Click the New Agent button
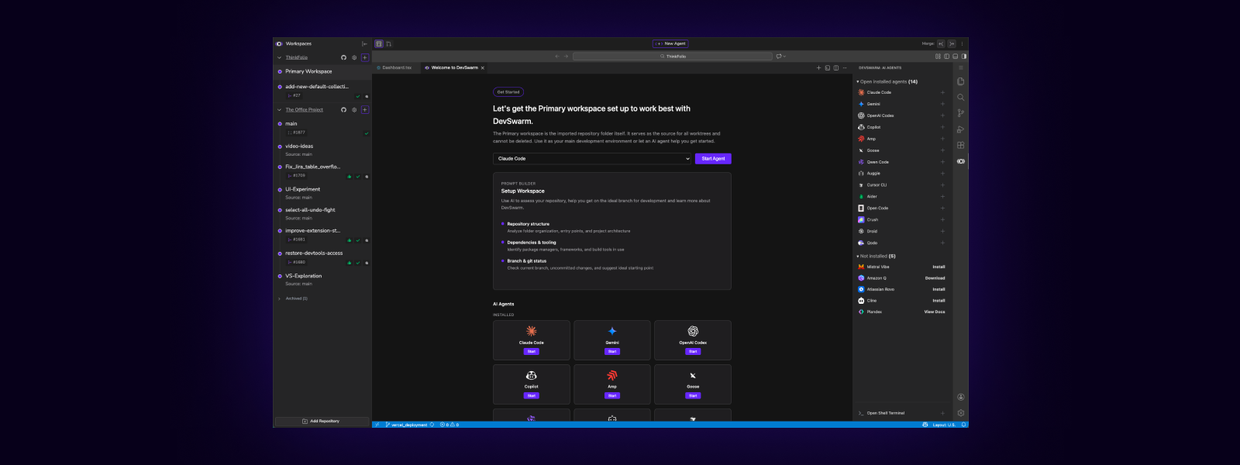 coord(671,43)
